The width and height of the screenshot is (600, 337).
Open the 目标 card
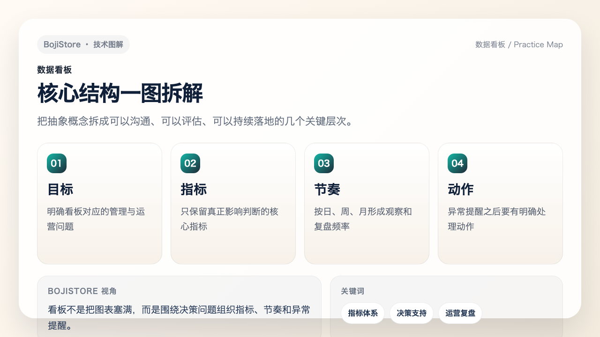(99, 203)
